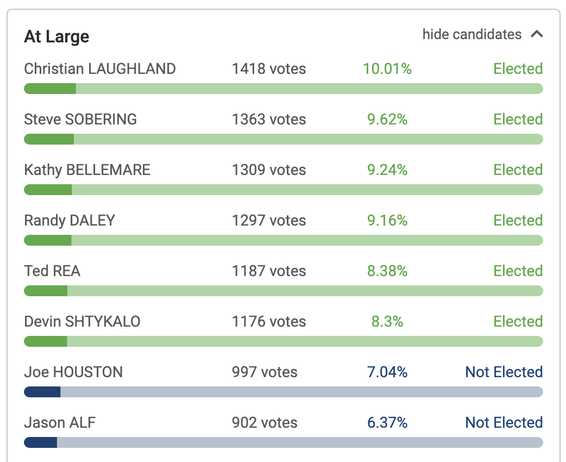The image size is (566, 462).
Task: Click Jason ALF's candidate name
Action: (60, 423)
